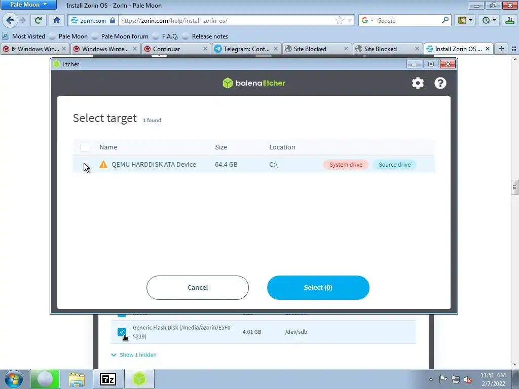Switch to first Site Blocked tab

tap(317, 49)
